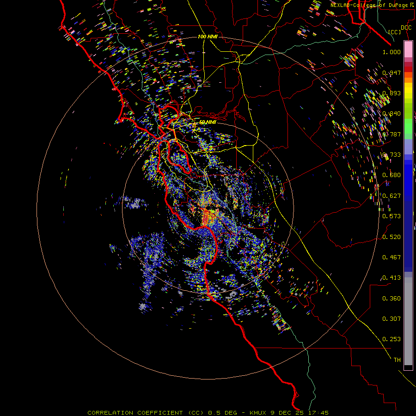Image resolution: width=416 pixels, height=416 pixels.
Task: Click the [CC] legend unit label
Action: [394, 32]
